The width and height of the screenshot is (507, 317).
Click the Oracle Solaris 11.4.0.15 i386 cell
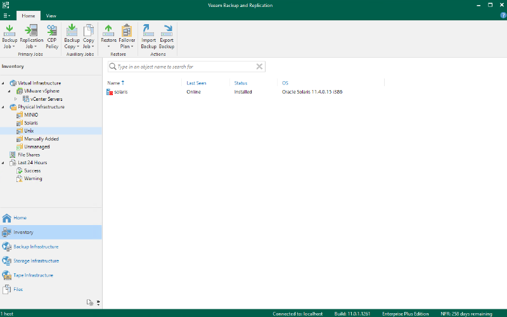[312, 92]
